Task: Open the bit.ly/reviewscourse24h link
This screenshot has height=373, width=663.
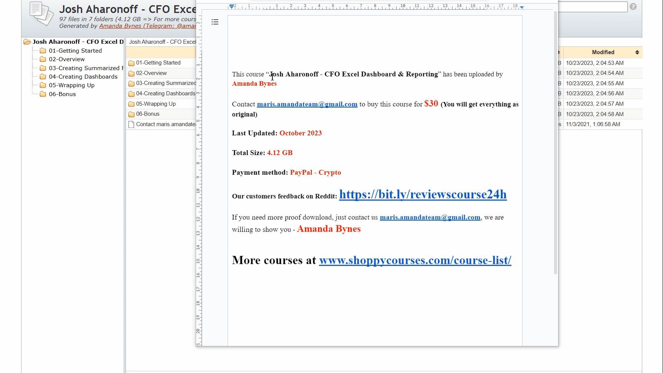Action: pyautogui.click(x=423, y=194)
